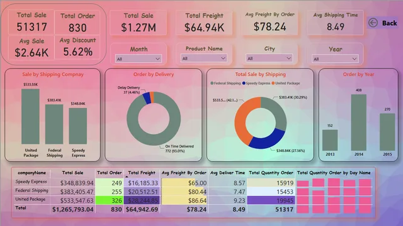Select the Federal Shipping bar in shipping chart
The height and width of the screenshot is (226, 403).
tap(54, 124)
